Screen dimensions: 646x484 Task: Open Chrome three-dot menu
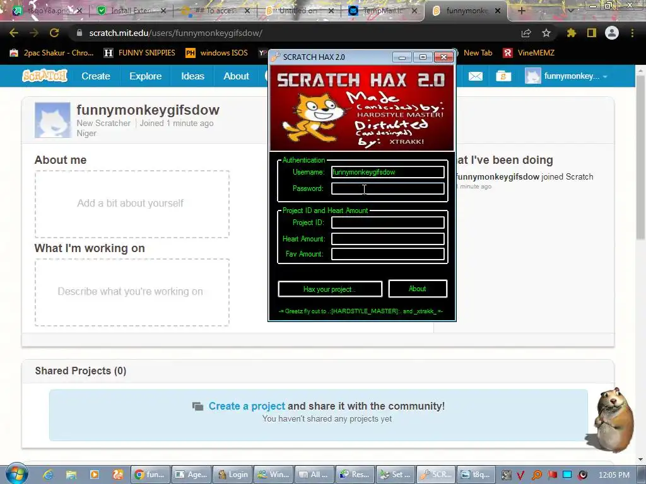pyautogui.click(x=632, y=33)
